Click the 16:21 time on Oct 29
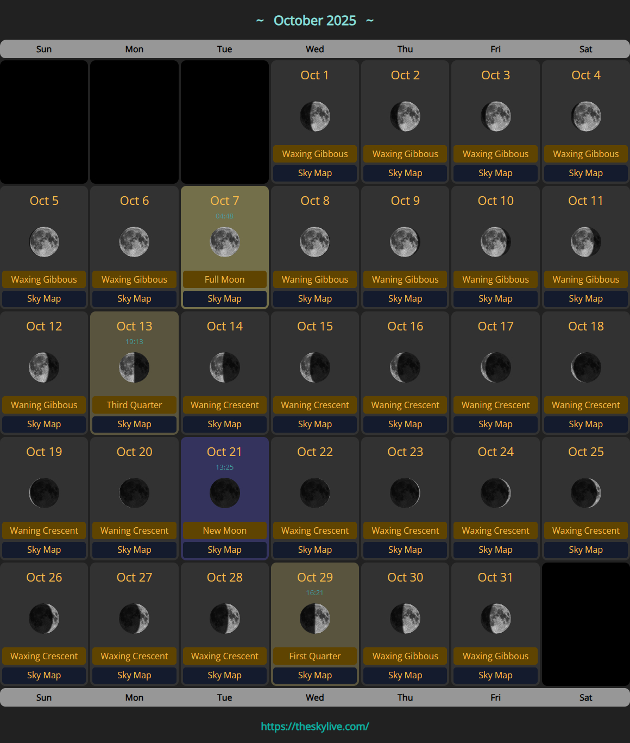Screen dimensions: 630x743 click(314, 592)
